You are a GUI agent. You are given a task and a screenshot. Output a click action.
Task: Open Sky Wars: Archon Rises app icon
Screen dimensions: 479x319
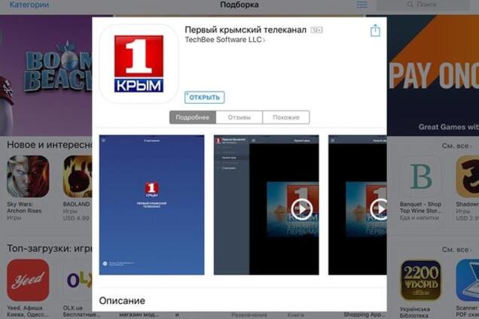28,177
